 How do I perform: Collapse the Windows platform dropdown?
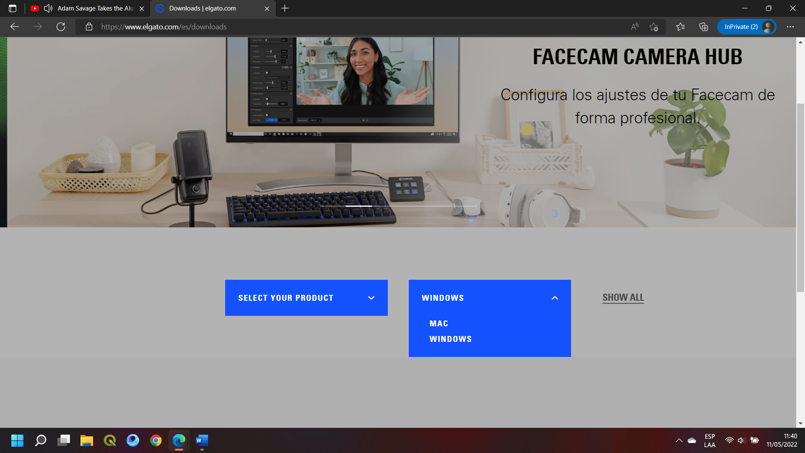pos(555,298)
